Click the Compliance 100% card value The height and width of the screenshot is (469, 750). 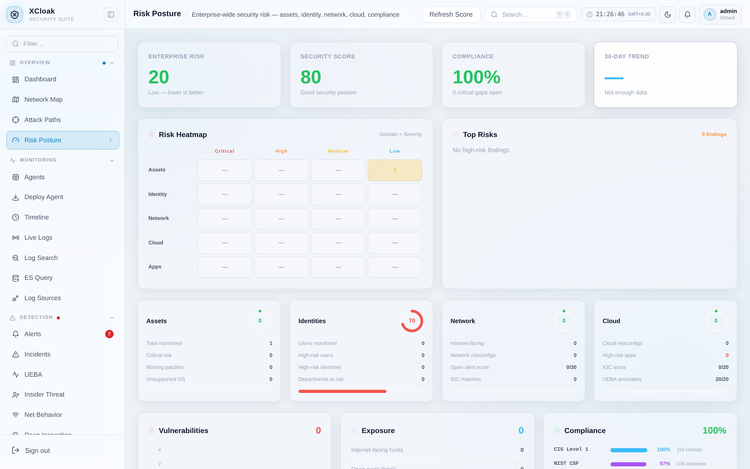tap(476, 77)
